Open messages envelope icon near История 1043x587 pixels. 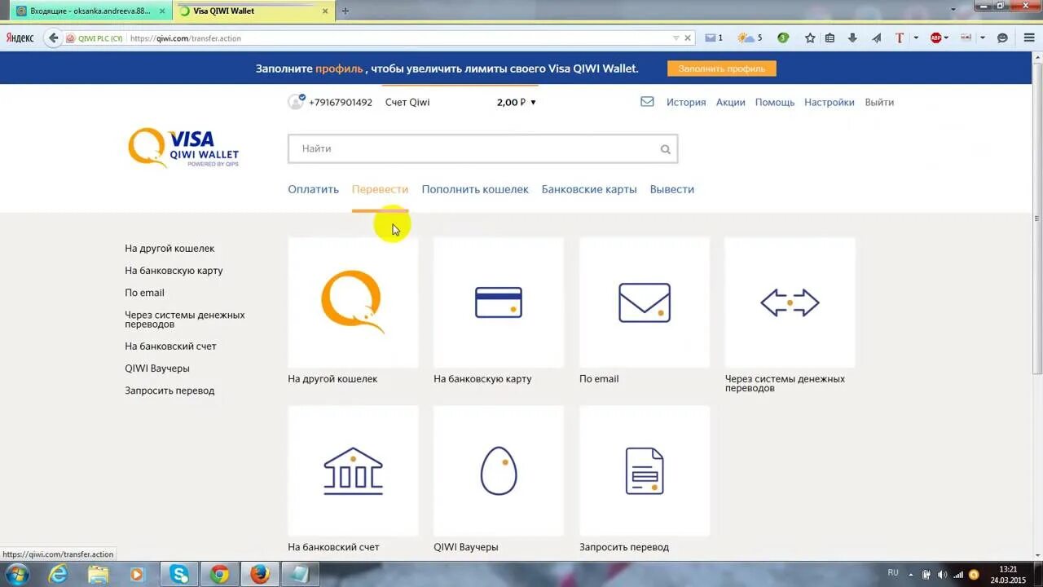(x=647, y=102)
